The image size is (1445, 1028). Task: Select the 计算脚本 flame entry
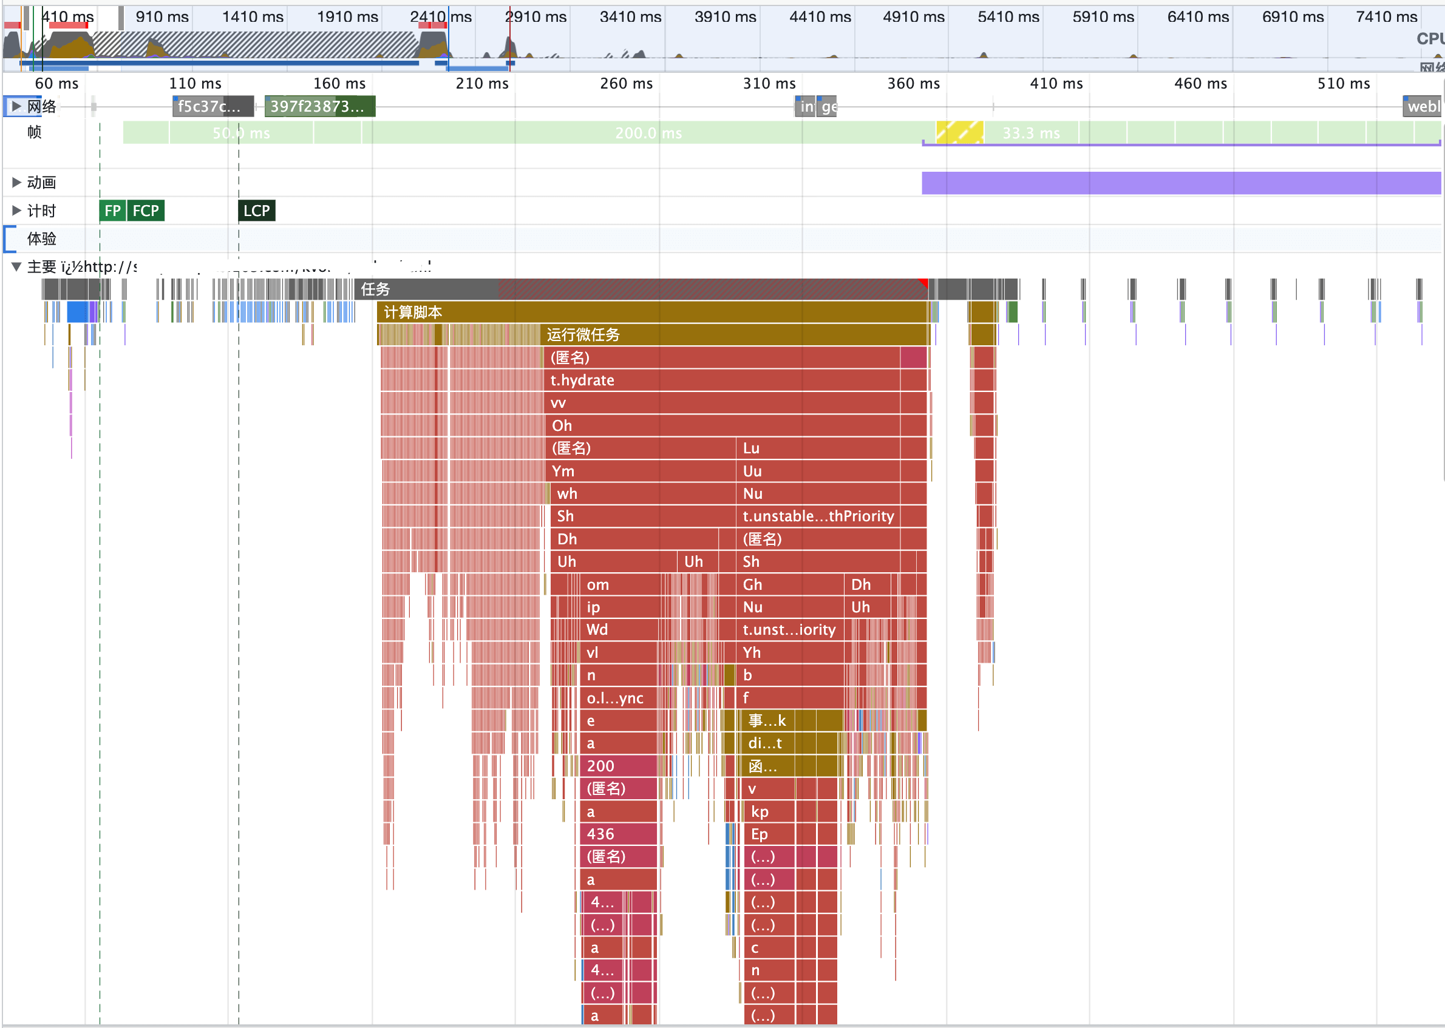[x=652, y=312]
